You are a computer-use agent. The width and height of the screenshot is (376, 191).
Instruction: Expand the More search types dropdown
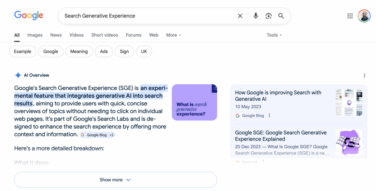[x=174, y=35]
